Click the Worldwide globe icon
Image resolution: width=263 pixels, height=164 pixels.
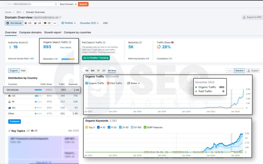pos(8,23)
